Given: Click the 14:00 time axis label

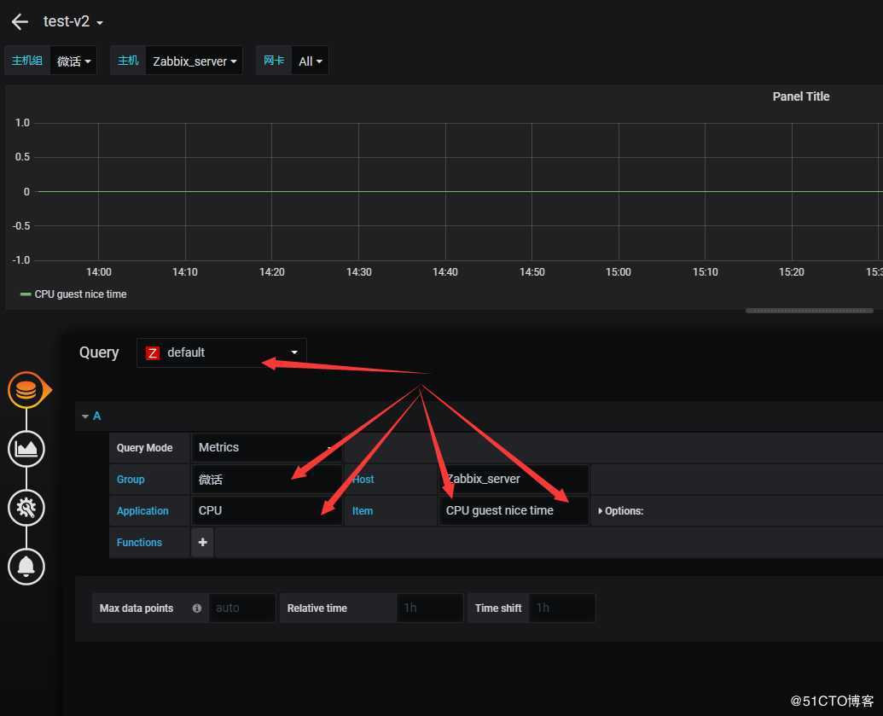Looking at the screenshot, I should click(x=99, y=272).
